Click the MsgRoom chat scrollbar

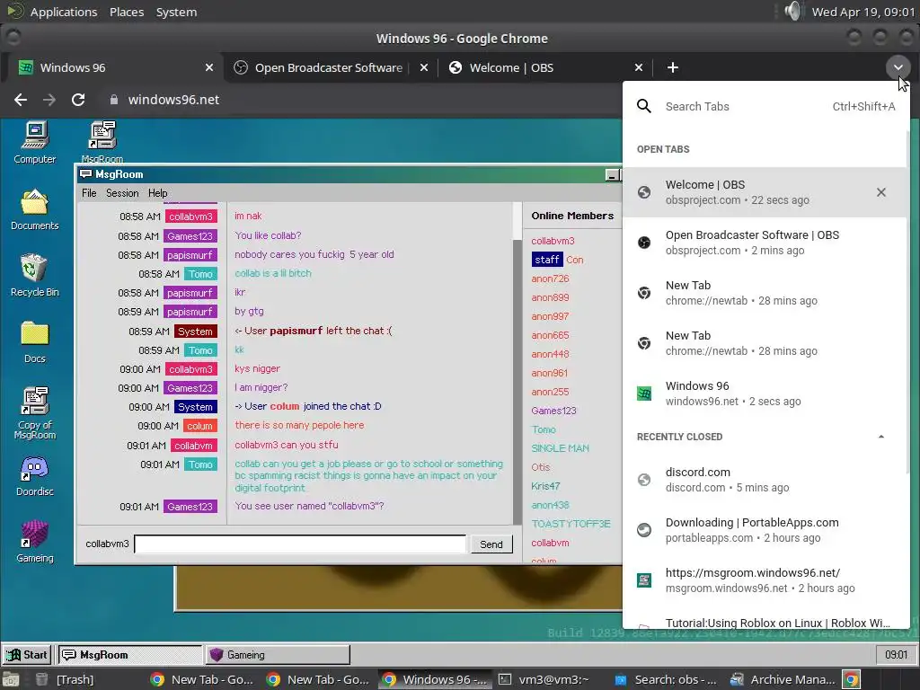coord(517,381)
